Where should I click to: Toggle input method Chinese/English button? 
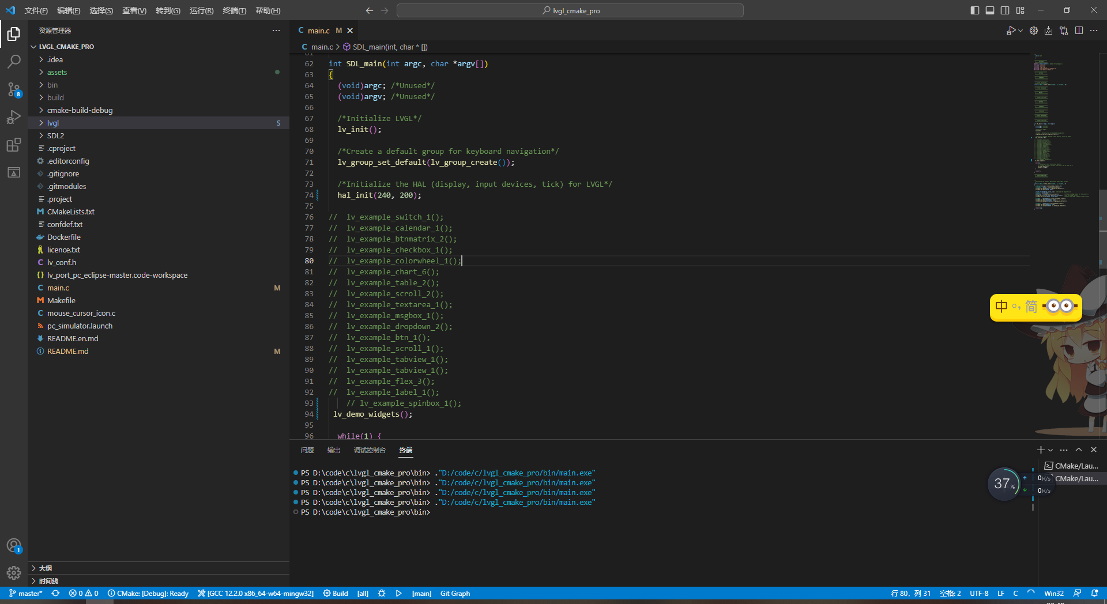1001,307
